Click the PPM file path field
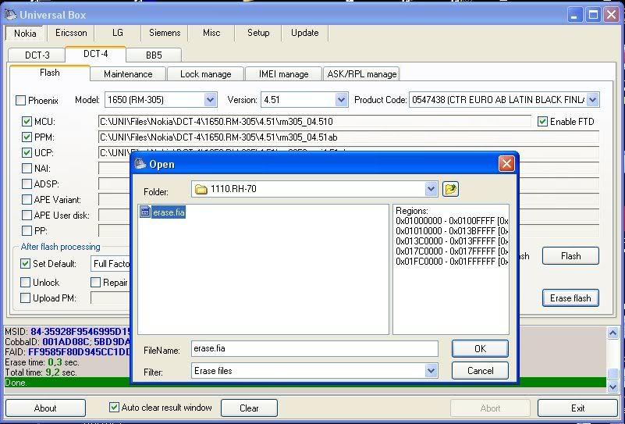This screenshot has width=625, height=424. pyautogui.click(x=348, y=137)
